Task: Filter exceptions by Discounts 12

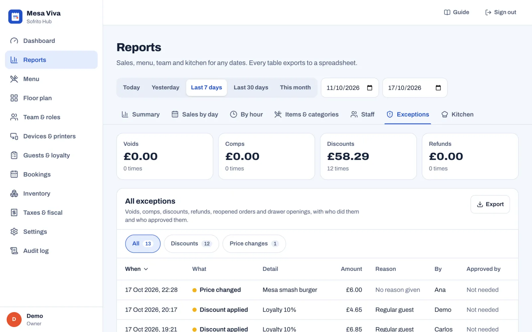Action: (x=191, y=244)
